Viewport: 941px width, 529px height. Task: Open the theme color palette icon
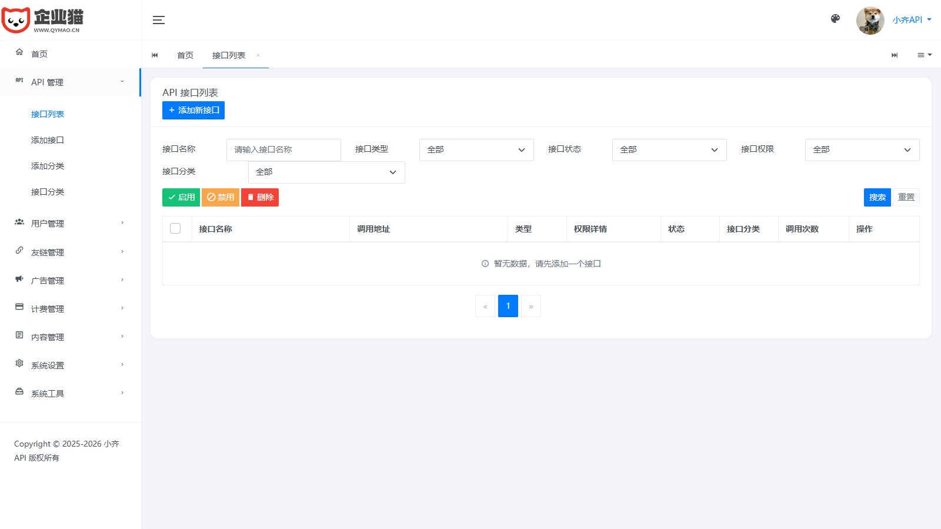tap(835, 19)
